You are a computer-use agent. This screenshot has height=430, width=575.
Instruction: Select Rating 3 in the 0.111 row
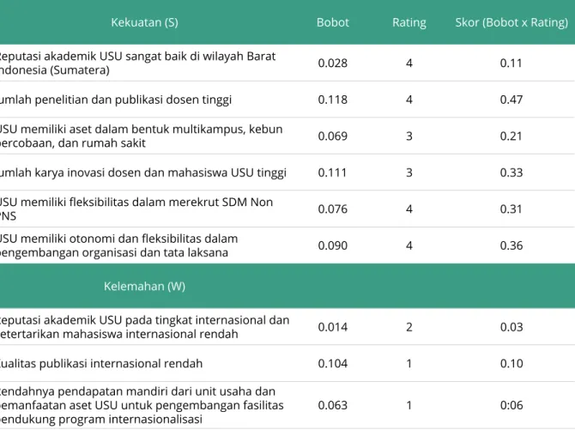pos(409,173)
